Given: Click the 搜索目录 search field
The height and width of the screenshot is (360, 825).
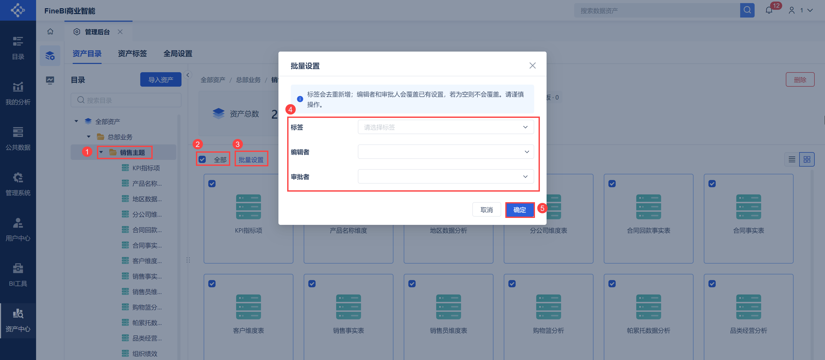Looking at the screenshot, I should (126, 100).
